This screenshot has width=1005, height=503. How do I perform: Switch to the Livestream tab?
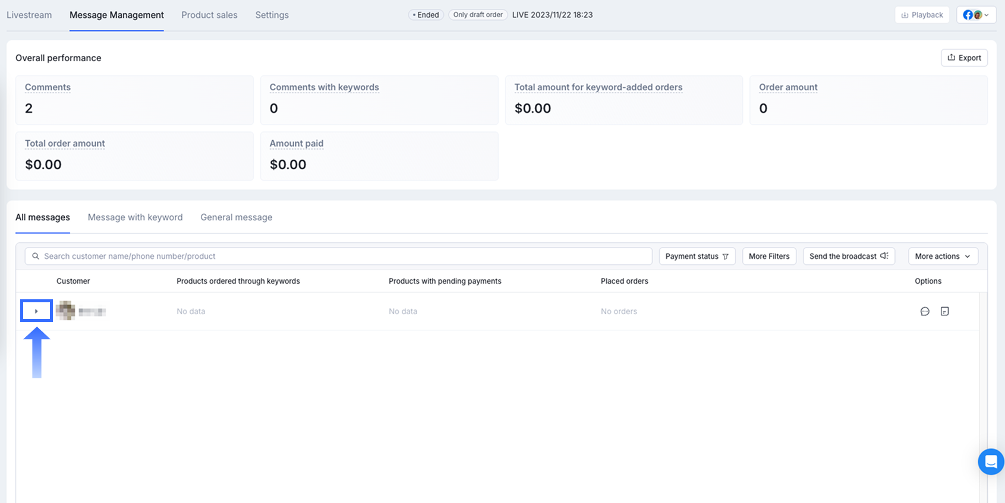tap(29, 15)
